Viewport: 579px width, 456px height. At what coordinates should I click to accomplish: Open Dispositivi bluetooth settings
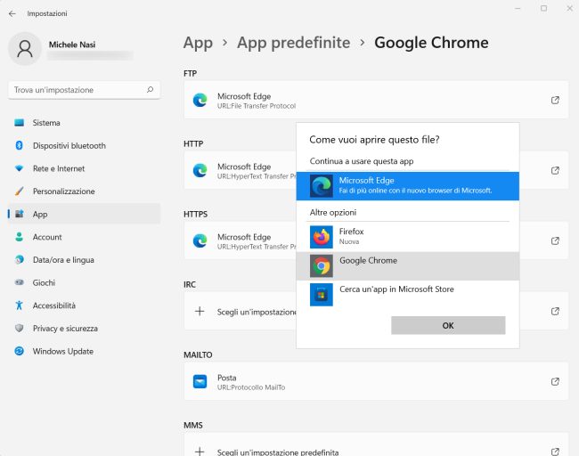pos(85,145)
